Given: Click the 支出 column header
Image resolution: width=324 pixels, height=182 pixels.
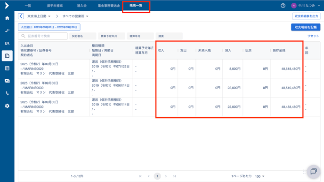Looking at the screenshot, I should 183,50.
